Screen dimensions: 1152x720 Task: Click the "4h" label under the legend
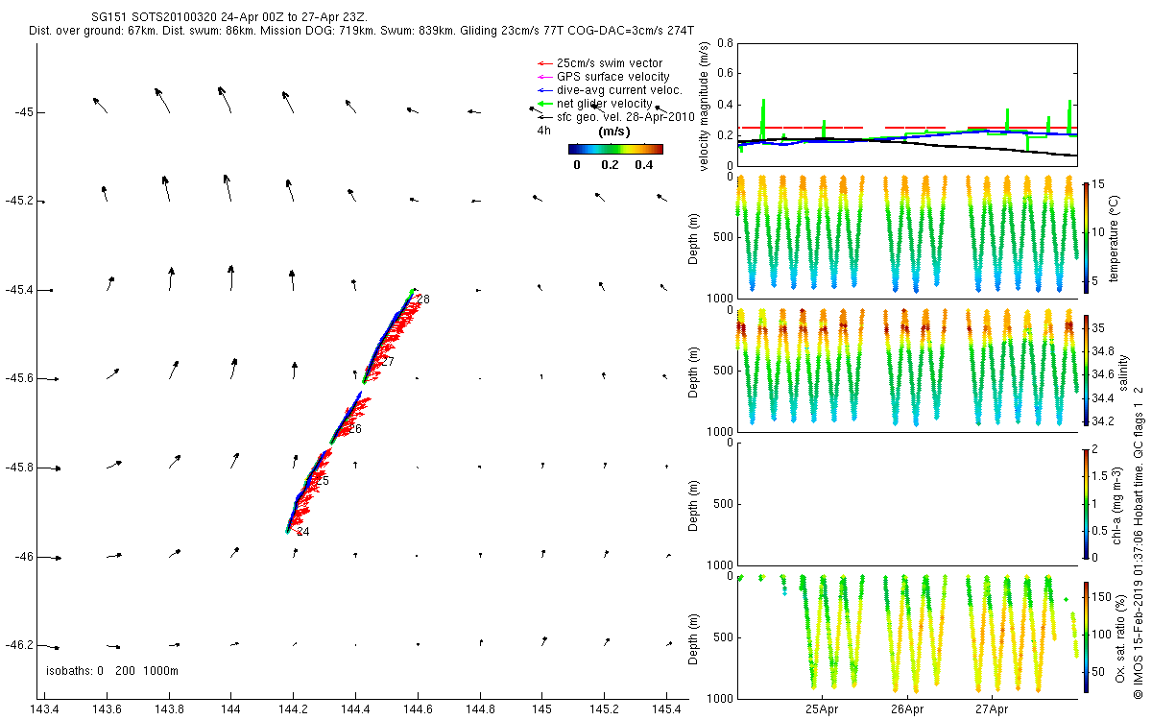pos(543,131)
